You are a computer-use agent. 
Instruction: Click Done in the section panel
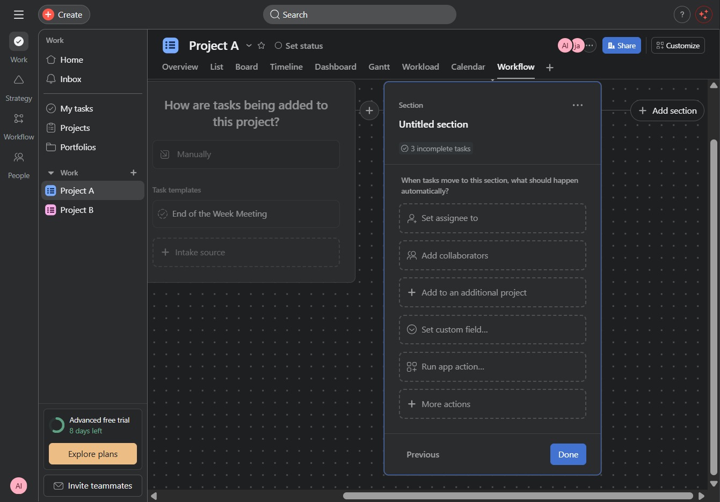[568, 454]
